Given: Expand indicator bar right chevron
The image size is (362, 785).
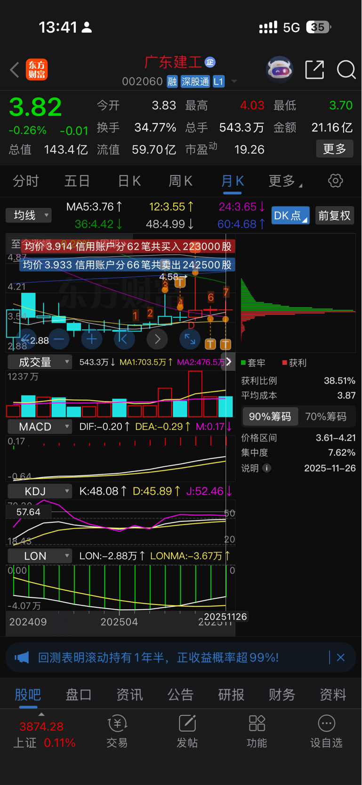Looking at the screenshot, I should [229, 362].
